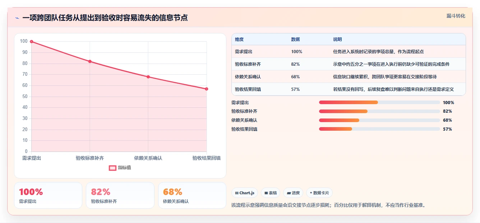Image resolution: width=480 pixels, height=223 pixels.
Task: Click the main title 一项跨团队任务
Action: tap(105, 18)
